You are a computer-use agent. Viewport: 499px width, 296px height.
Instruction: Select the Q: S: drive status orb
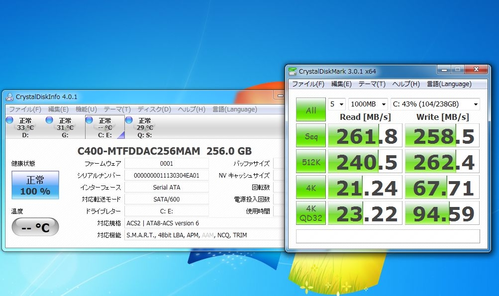point(129,120)
